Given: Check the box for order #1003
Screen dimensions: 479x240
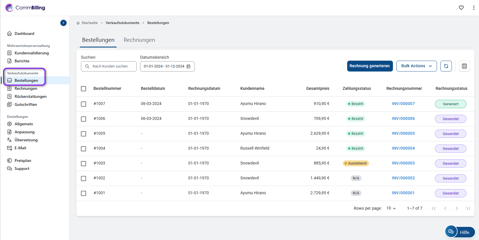Looking at the screenshot, I should [x=84, y=163].
